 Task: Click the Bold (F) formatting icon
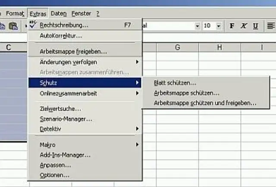click(x=232, y=26)
